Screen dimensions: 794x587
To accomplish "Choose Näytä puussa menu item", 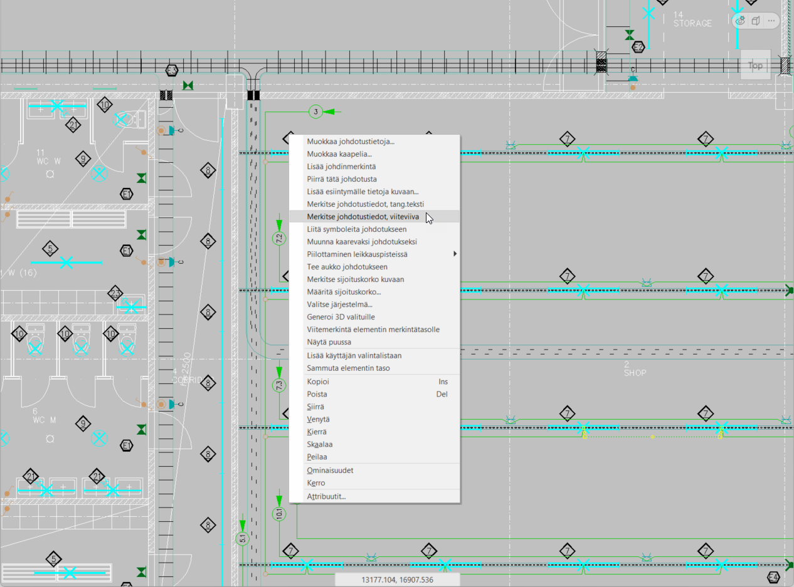I will coord(329,342).
